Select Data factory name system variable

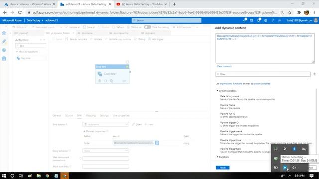[x=247, y=98]
